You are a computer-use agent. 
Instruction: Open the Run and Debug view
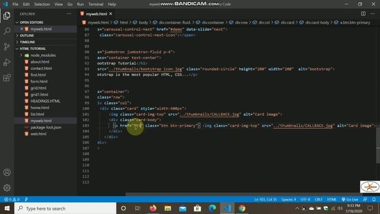point(7,62)
